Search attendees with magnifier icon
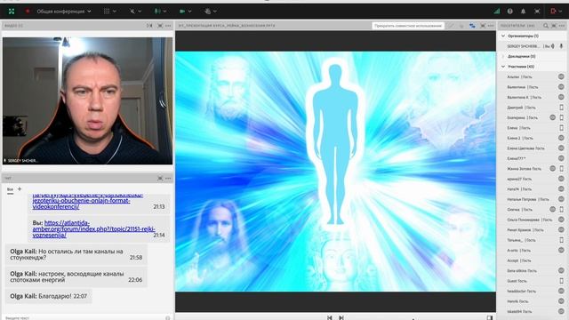Image resolution: width=569 pixels, height=320 pixels. [545, 26]
